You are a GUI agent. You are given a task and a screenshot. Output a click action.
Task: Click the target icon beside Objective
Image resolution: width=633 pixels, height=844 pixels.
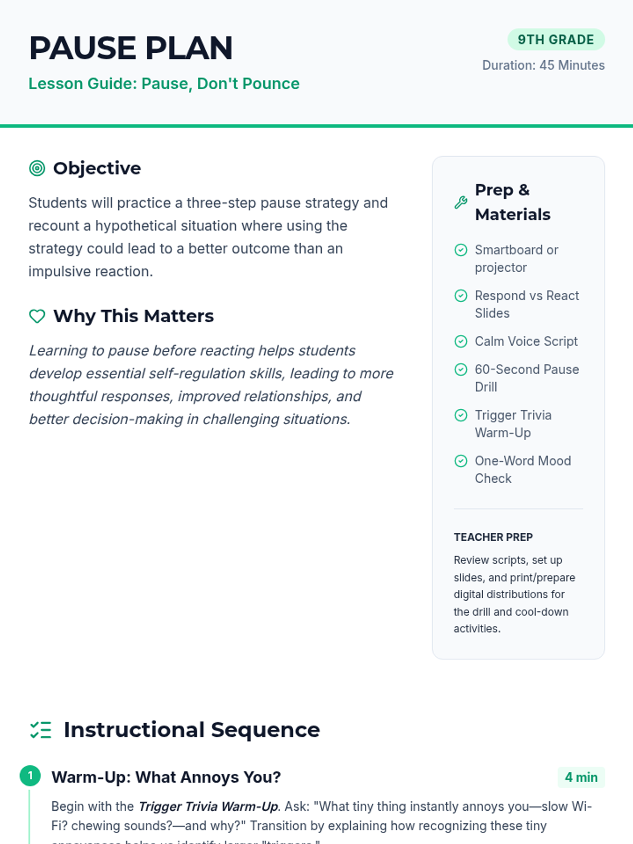[x=37, y=168]
